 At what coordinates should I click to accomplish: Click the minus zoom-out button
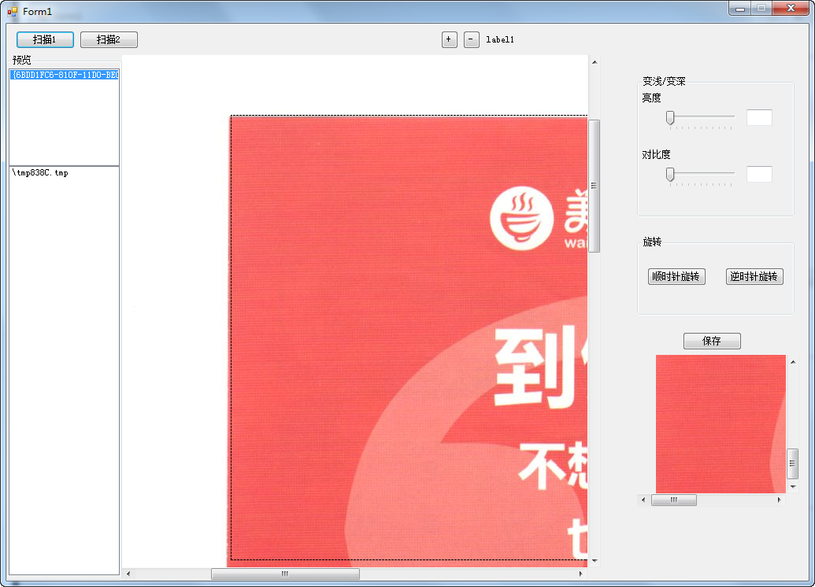tap(471, 39)
